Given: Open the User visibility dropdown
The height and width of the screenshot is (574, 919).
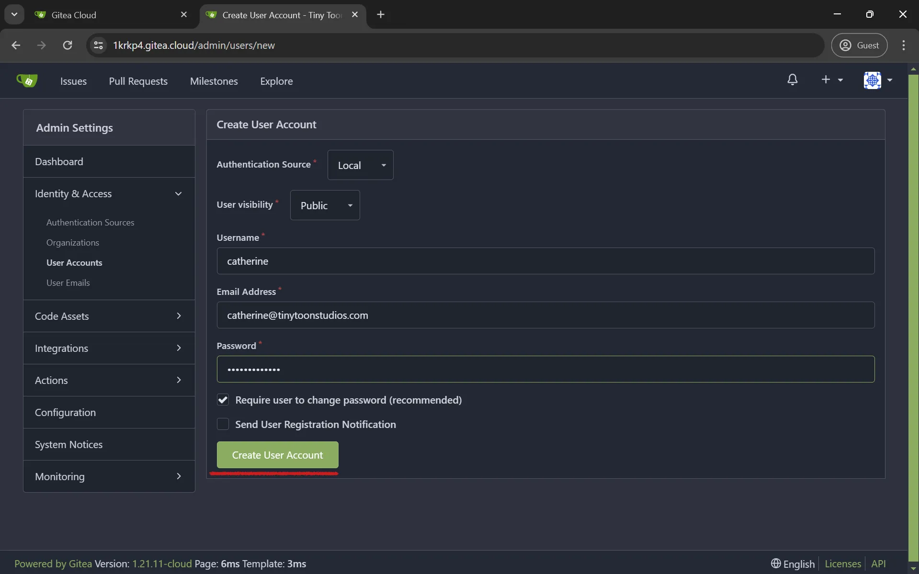Looking at the screenshot, I should 325,205.
